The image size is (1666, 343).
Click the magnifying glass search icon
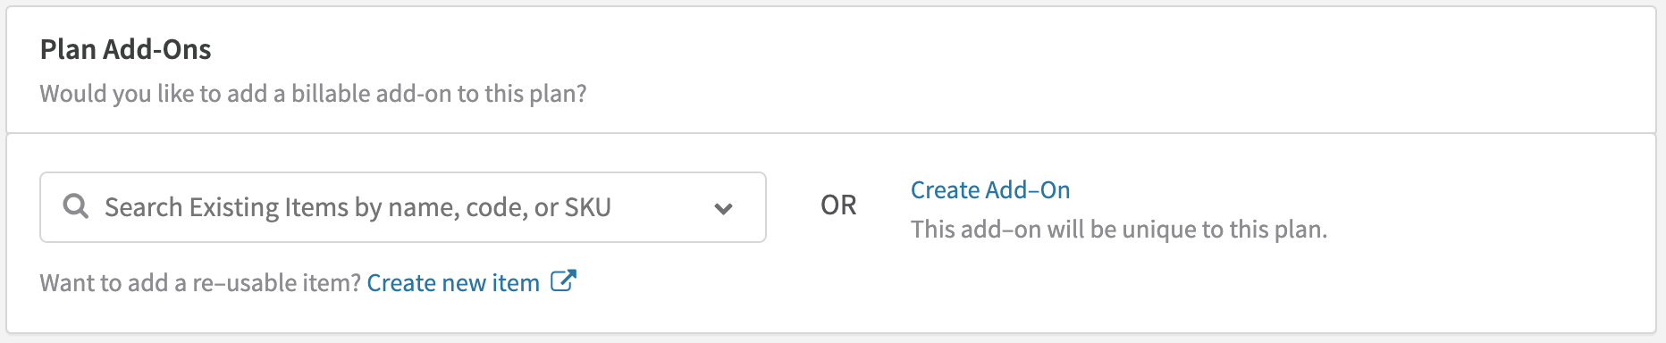[x=76, y=206]
